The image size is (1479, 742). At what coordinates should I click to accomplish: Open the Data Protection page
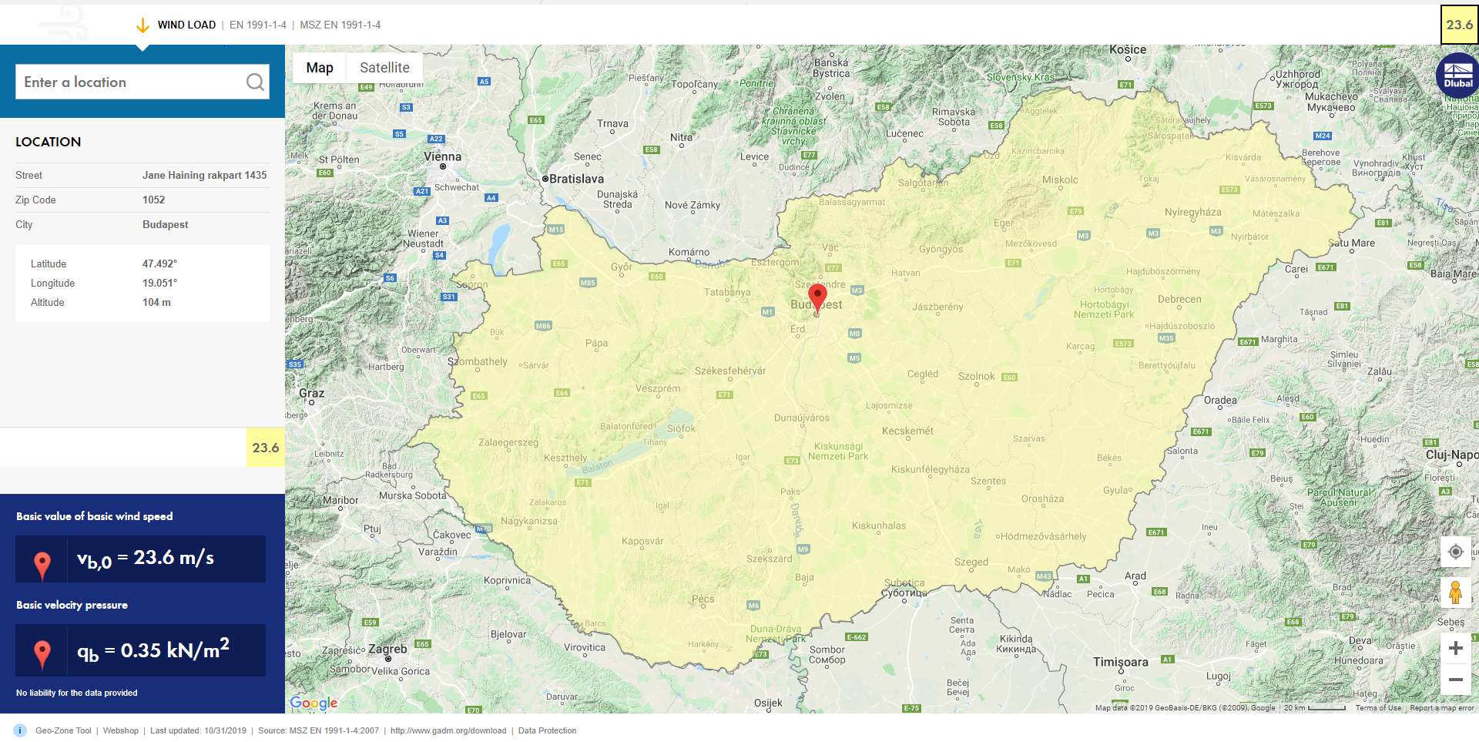coord(547,730)
